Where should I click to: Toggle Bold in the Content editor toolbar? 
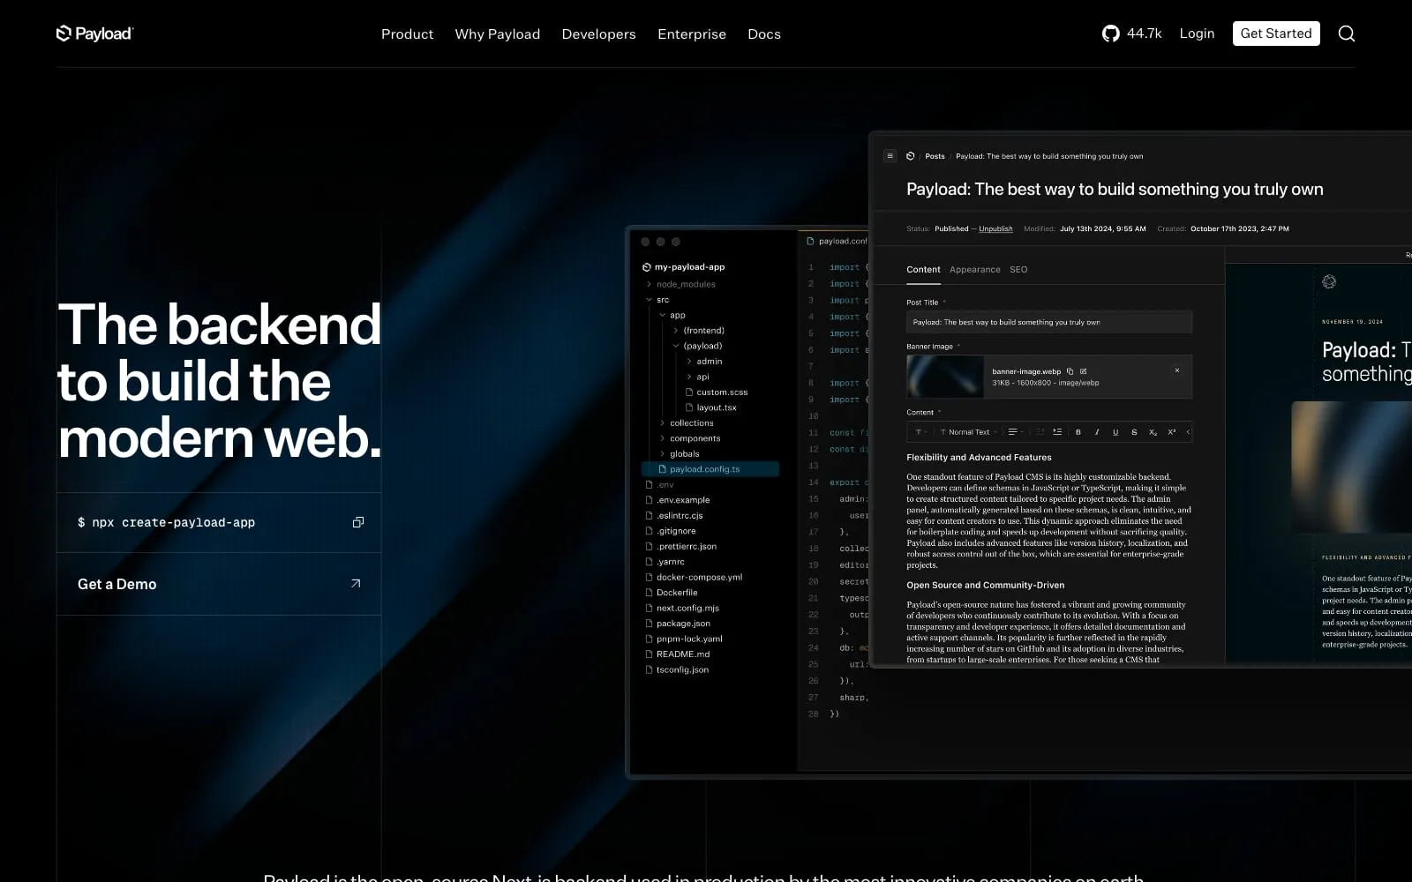pyautogui.click(x=1078, y=432)
